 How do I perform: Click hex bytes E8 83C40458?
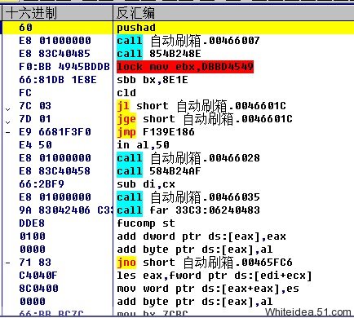[x=55, y=171]
